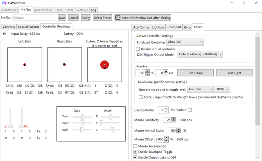Enable Mouse Acceleration checkbox
Viewport: 262px width, 161px height.
coord(135,146)
